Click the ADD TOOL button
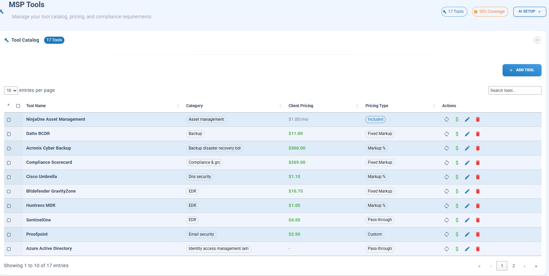549x276 pixels. coord(522,70)
